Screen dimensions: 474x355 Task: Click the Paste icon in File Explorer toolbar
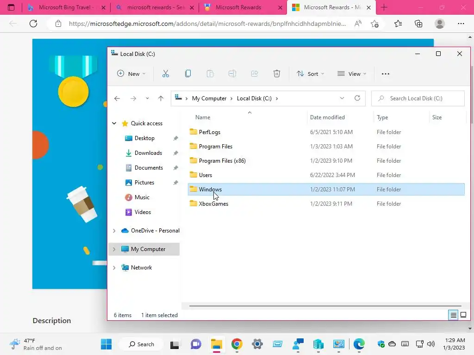210,73
